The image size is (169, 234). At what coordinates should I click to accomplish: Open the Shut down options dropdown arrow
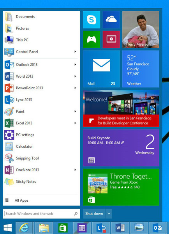[109, 214]
